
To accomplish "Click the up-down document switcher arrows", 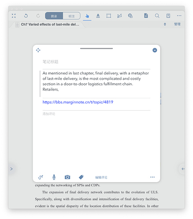I will click(x=165, y=24).
